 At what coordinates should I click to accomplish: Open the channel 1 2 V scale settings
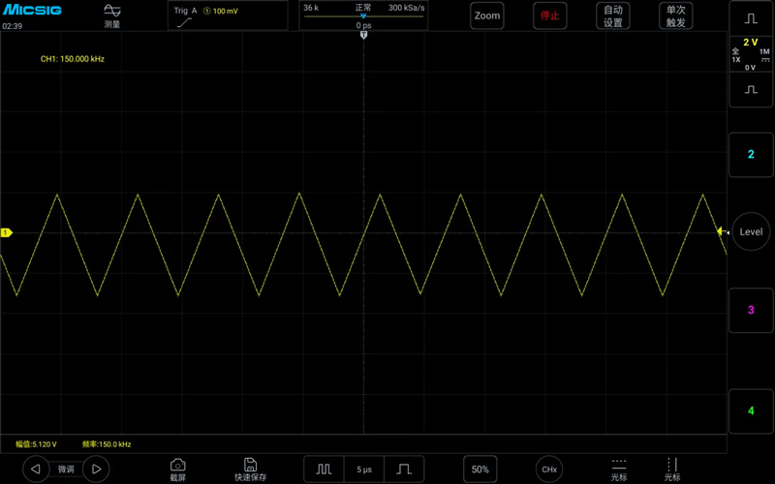click(751, 54)
